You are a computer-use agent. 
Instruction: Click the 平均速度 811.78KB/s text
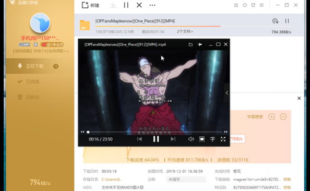pos(188,160)
